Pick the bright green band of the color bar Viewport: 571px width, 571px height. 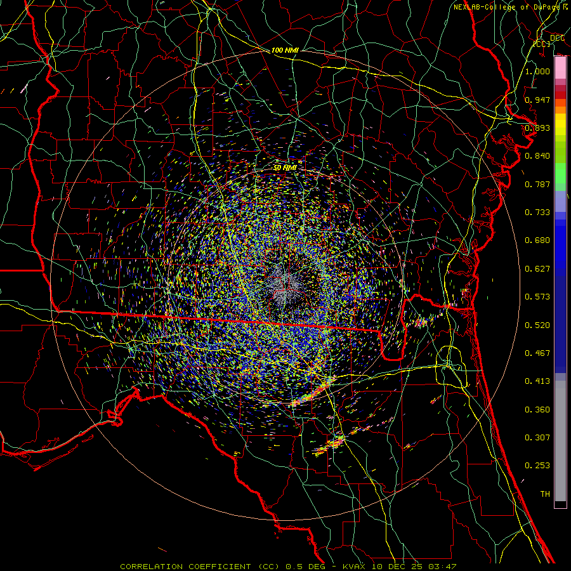560,173
